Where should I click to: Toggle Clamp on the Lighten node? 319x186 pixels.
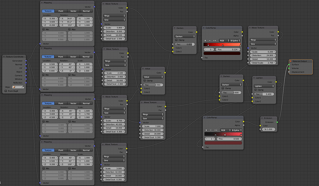[x=256, y=90]
